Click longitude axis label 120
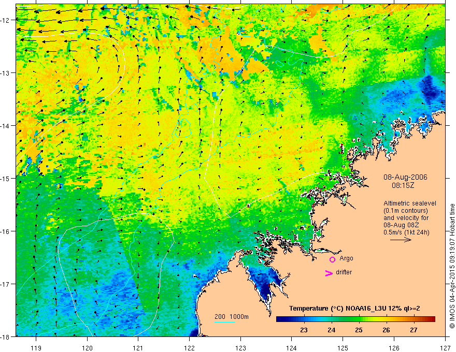 (87, 348)
